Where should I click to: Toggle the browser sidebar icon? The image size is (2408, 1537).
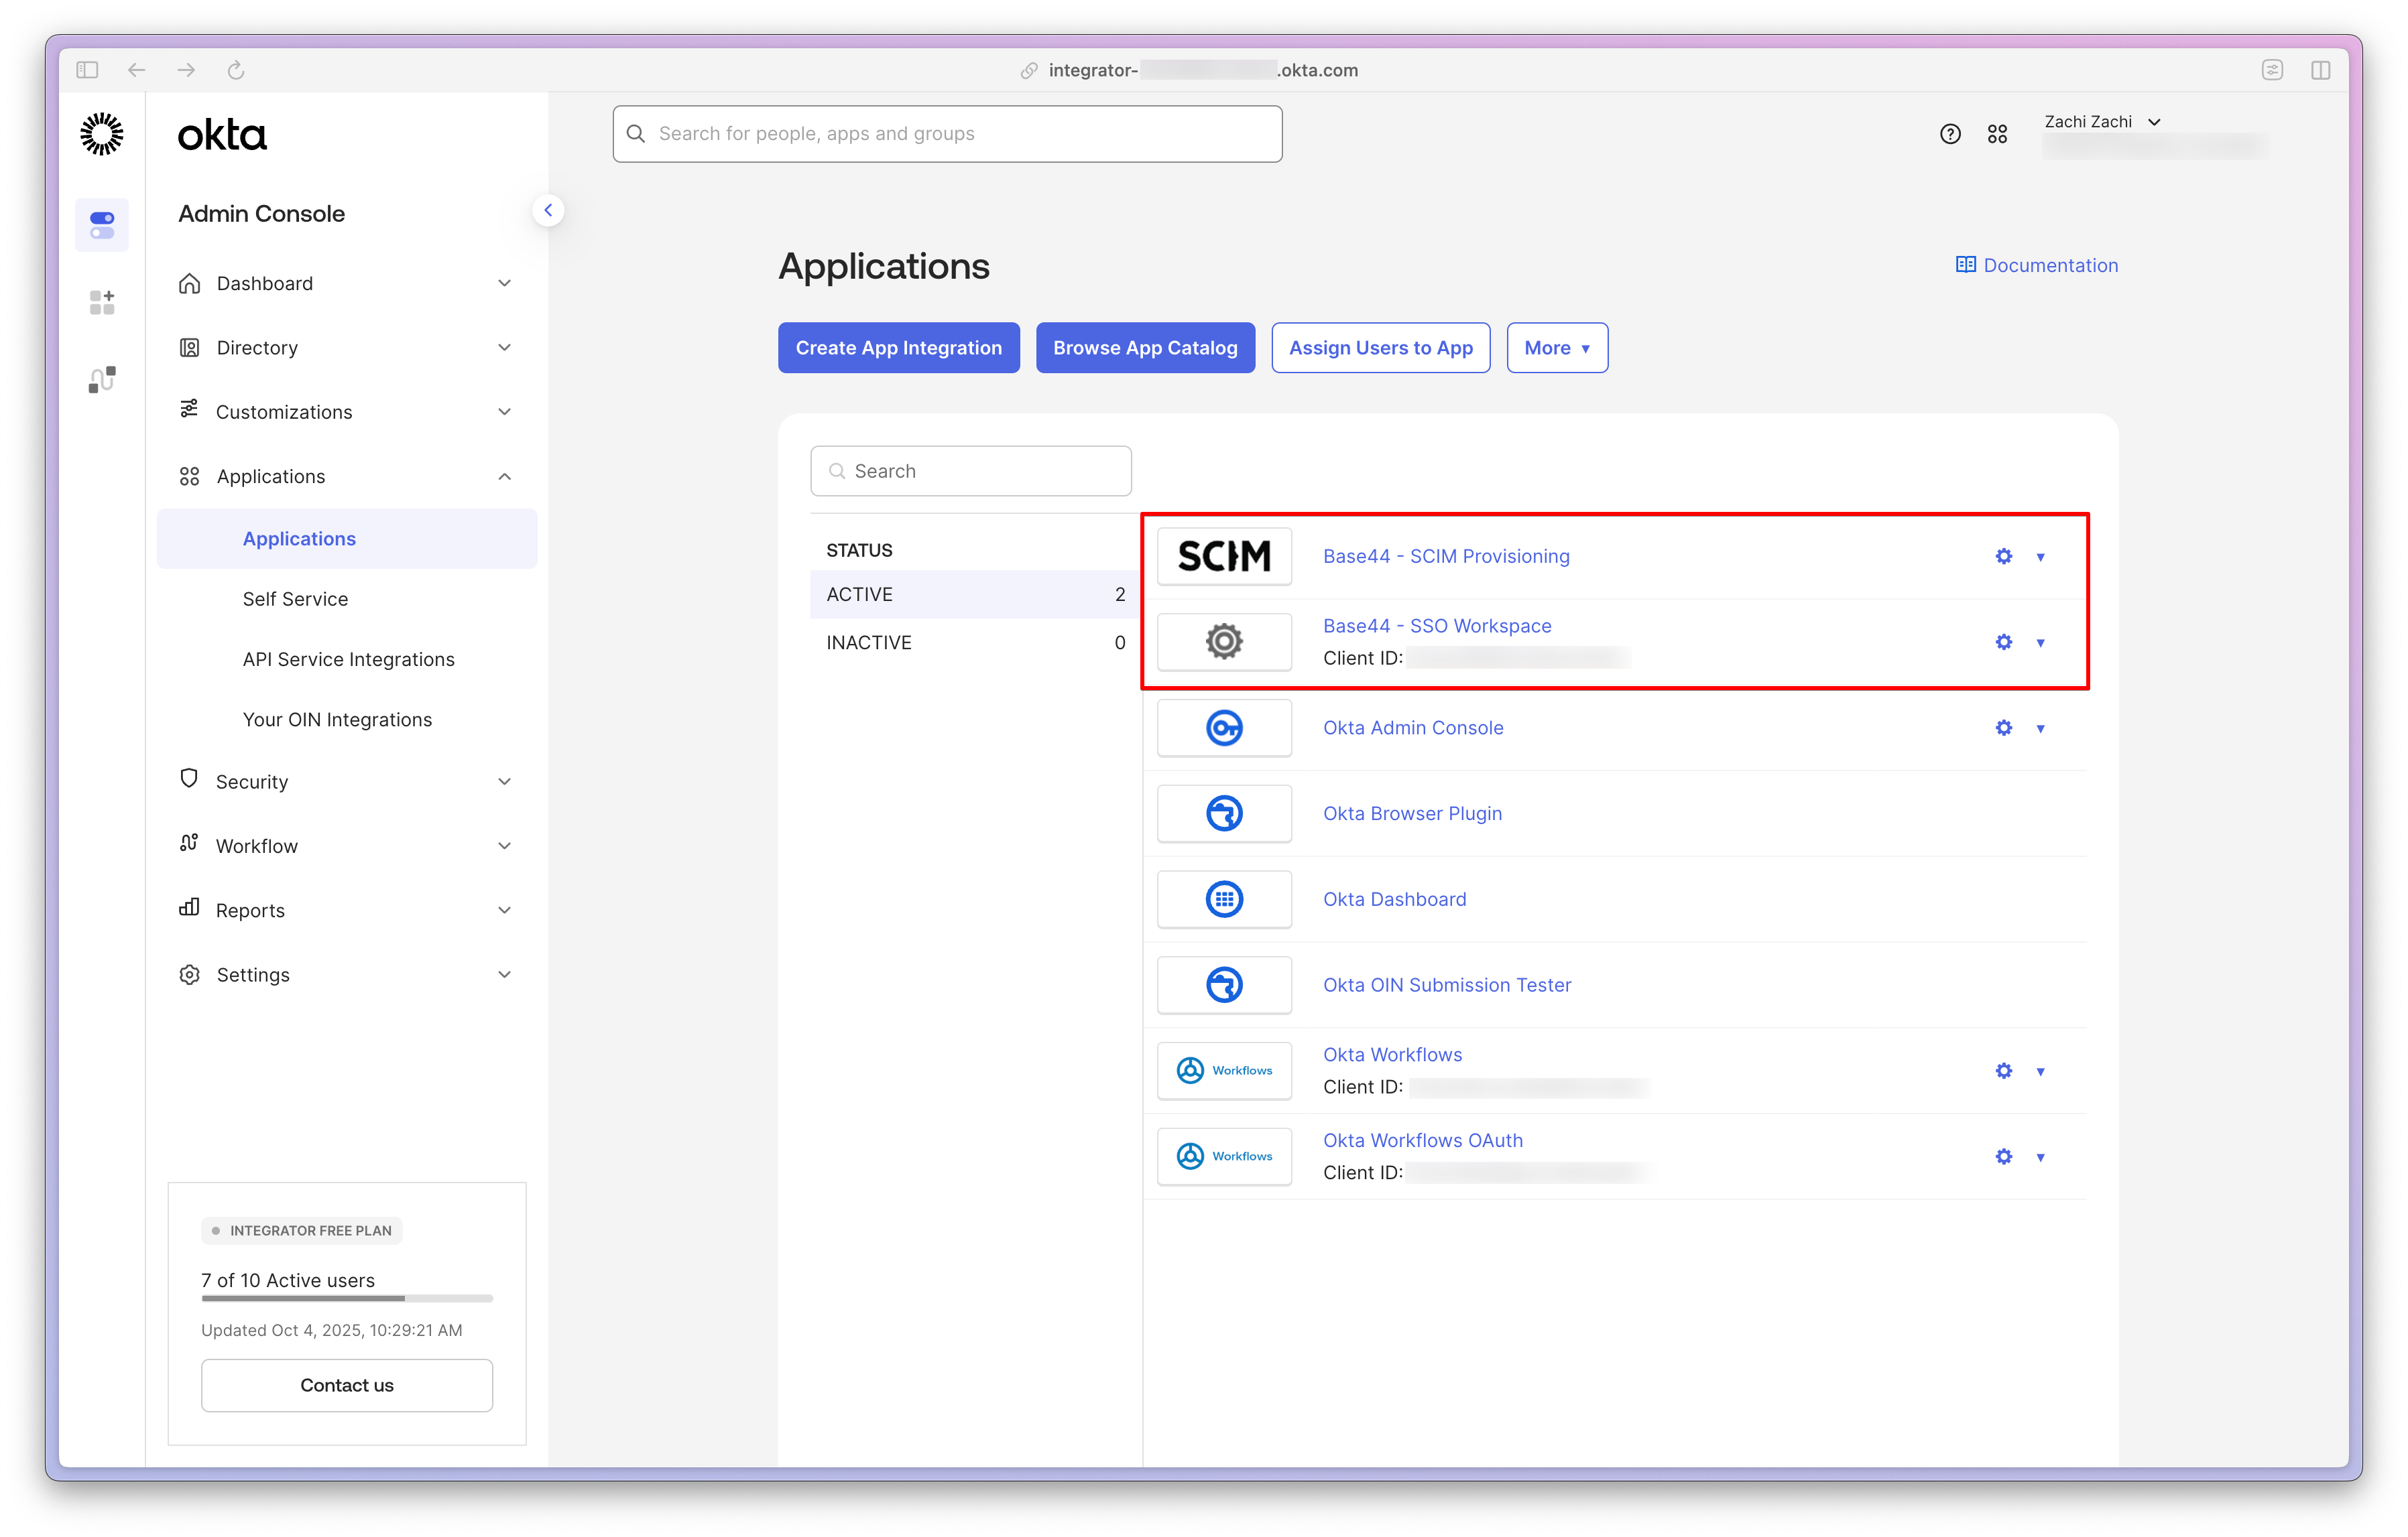coord(87,70)
